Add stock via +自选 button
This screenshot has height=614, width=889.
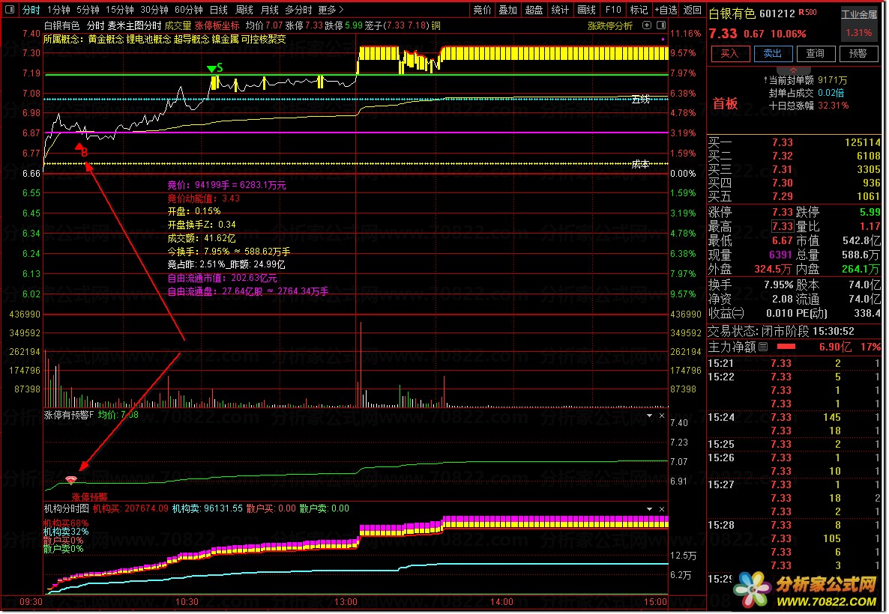pyautogui.click(x=666, y=10)
